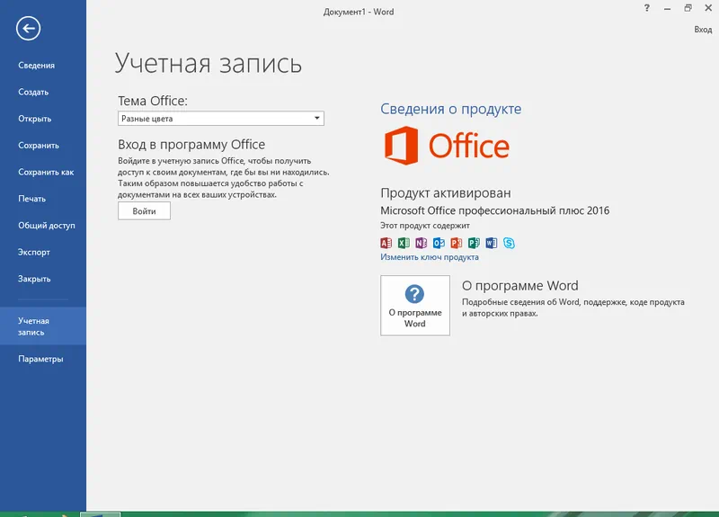Screen dimensions: 719x517
Task: Click the OneNote icon in product contents
Action: [x=421, y=243]
